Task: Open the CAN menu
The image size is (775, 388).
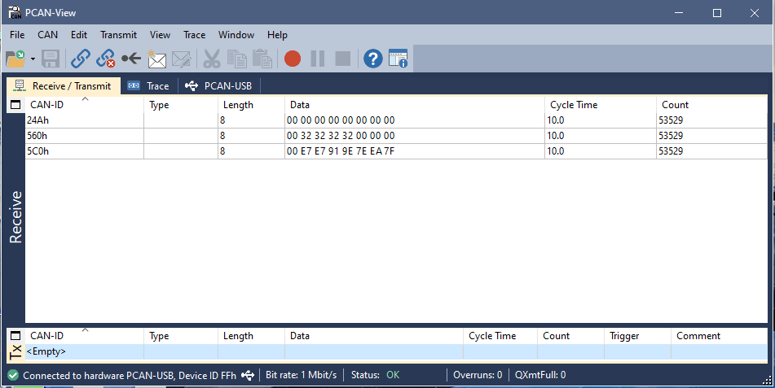Action: point(47,34)
